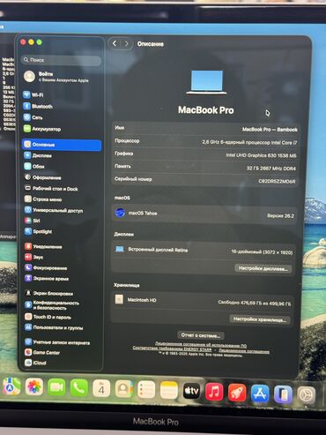Open Notes from the Dock
The width and height of the screenshot is (326, 435).
tap(169, 391)
